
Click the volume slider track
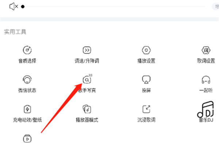pyautogui.click(x=114, y=7)
